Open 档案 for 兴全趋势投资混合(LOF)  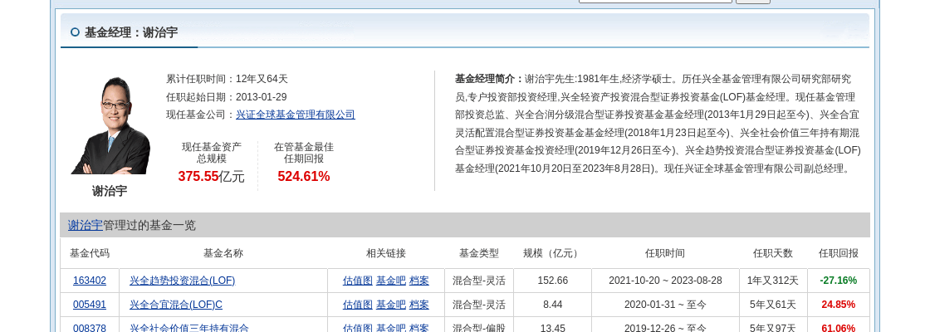pyautogui.click(x=418, y=281)
